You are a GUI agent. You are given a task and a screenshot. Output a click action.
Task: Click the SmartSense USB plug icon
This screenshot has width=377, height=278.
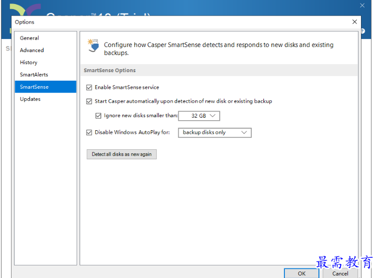[x=94, y=46]
